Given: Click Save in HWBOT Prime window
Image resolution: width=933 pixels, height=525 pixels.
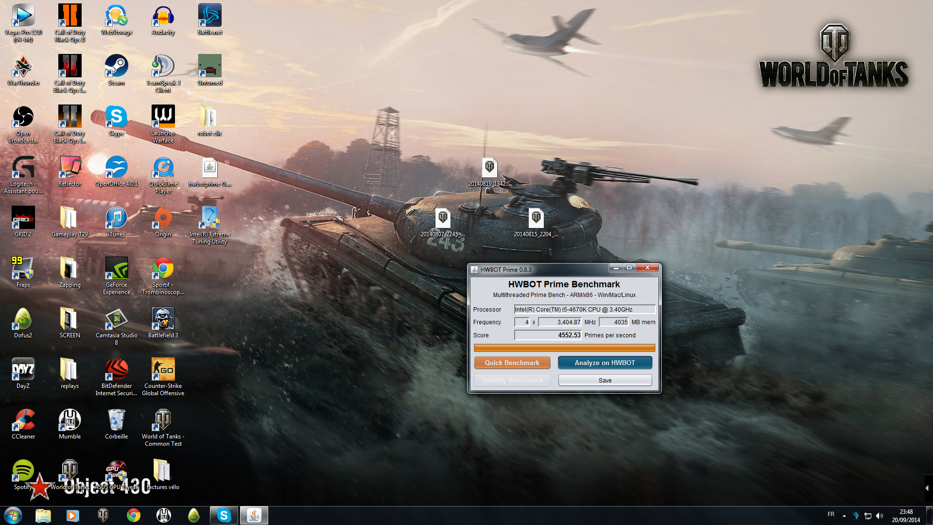Looking at the screenshot, I should point(605,380).
